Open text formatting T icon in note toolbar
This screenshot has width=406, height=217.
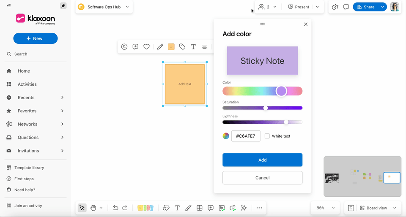pos(193,47)
